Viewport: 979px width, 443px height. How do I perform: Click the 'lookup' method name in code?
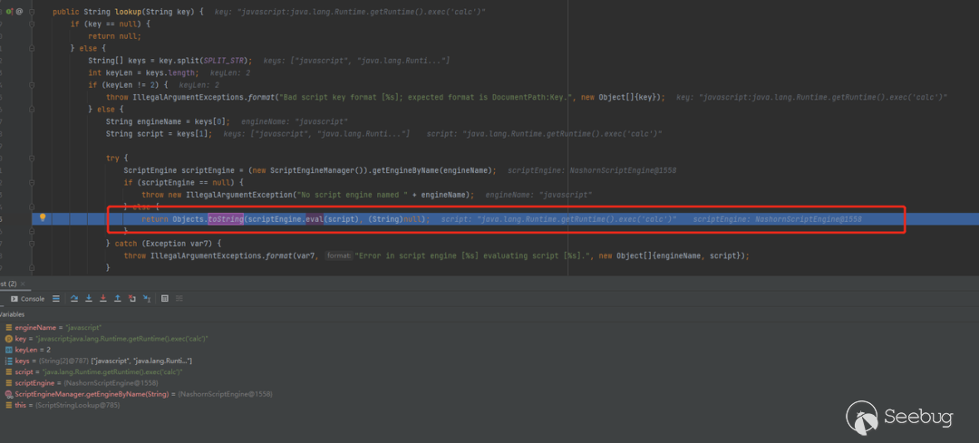(129, 12)
